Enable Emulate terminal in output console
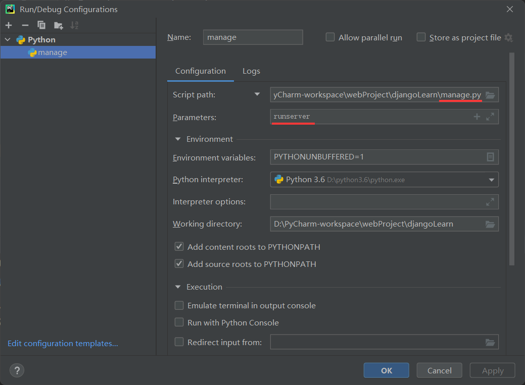525x385 pixels. pyautogui.click(x=179, y=305)
